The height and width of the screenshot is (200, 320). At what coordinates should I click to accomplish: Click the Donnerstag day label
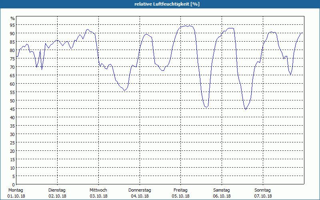[140, 190]
